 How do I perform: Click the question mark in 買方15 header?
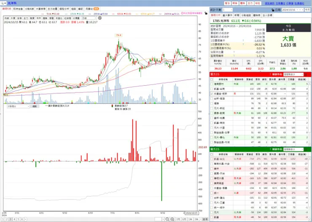pyautogui.click(x=270, y=74)
